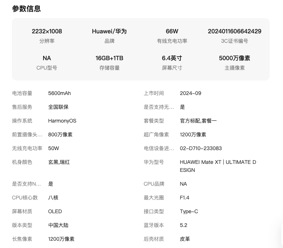Select the 16GB+1TB storage capacity value
283x248 pixels.
109,58
